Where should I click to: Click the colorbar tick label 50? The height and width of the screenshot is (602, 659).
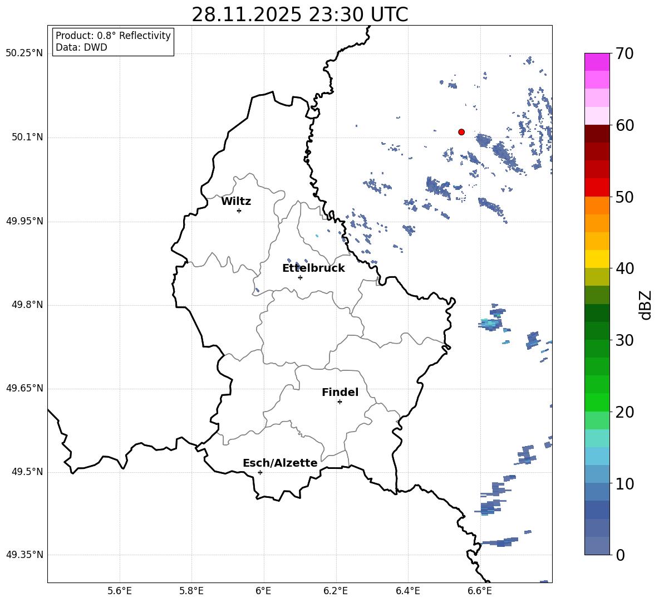click(x=624, y=197)
